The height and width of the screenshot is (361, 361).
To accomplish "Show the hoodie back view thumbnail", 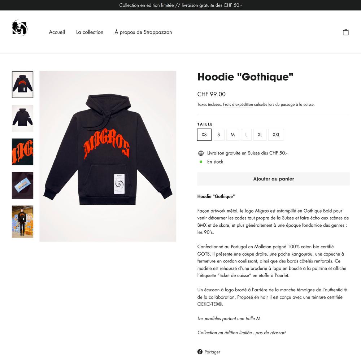I will click(x=22, y=118).
